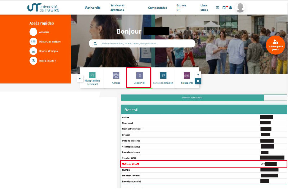Expand the Composantes menu
The image size is (288, 189).
157,8
